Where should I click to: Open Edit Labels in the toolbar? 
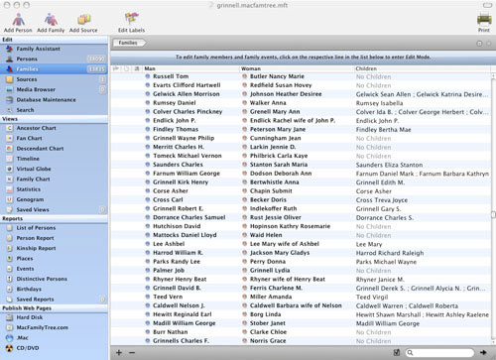point(131,23)
